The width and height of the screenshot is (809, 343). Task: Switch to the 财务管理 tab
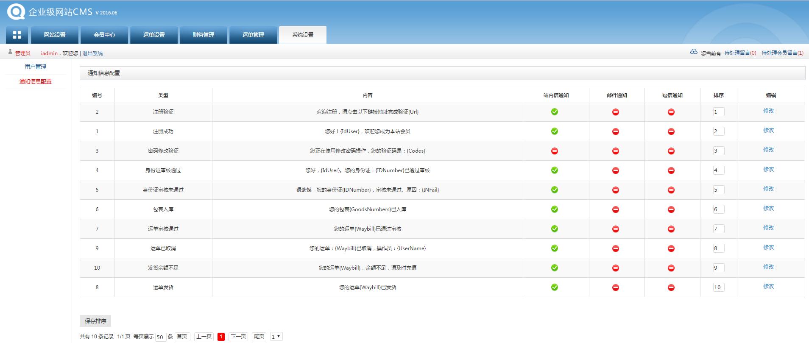tap(204, 35)
